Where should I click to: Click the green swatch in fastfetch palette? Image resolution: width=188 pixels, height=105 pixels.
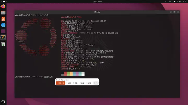[x=68, y=74]
